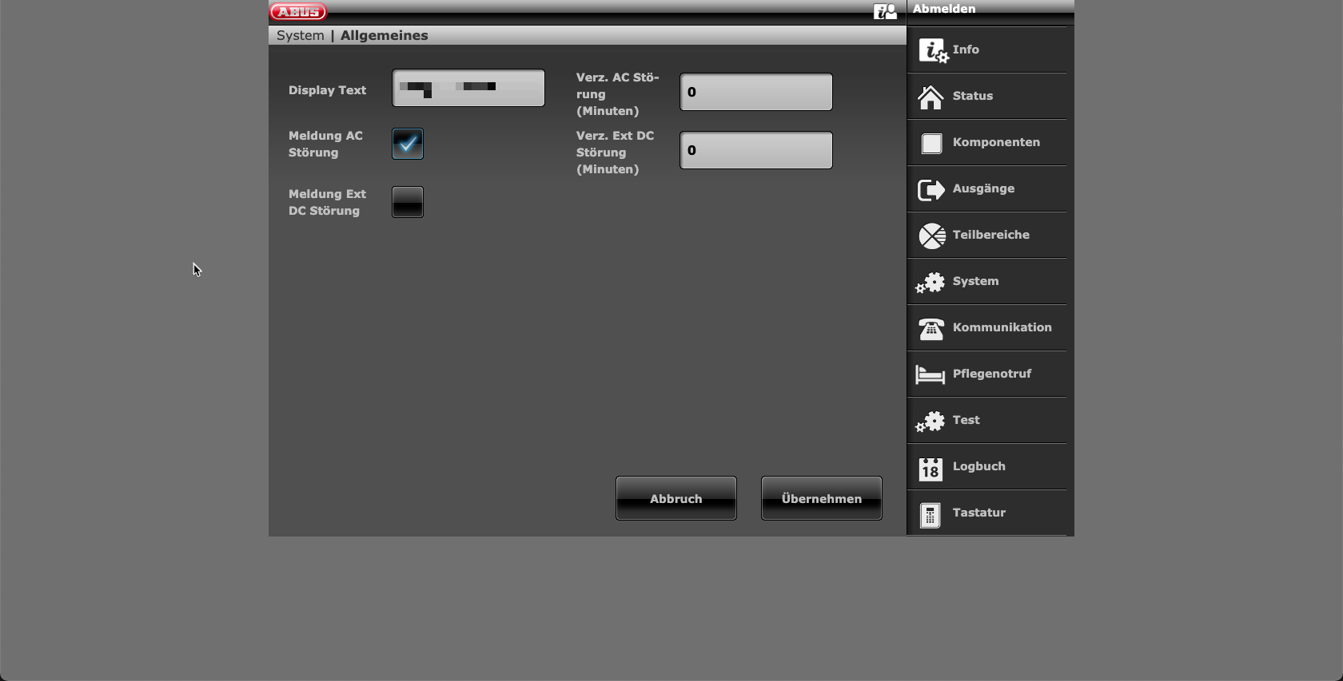The image size is (1343, 681).
Task: Select the Komponenten square icon
Action: [x=931, y=143]
